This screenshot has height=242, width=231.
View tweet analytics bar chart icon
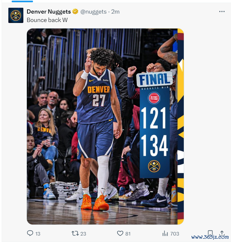(165, 233)
